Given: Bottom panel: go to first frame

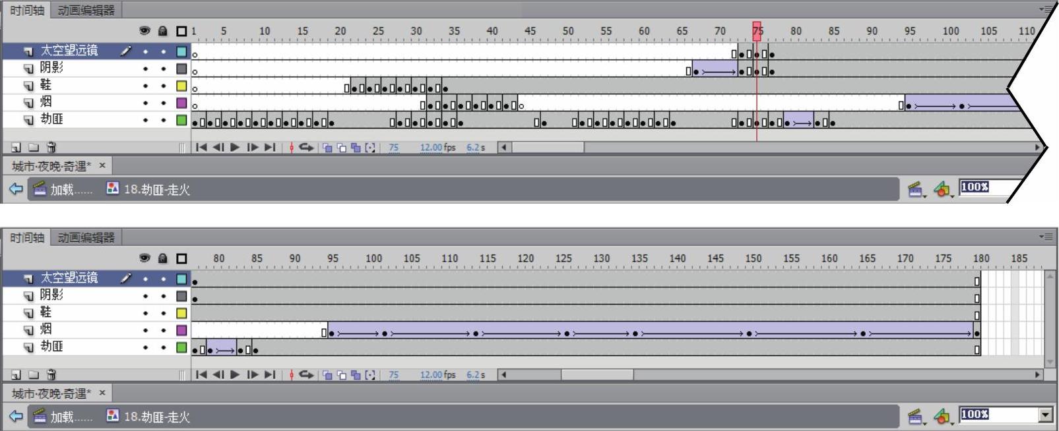Looking at the screenshot, I should (x=201, y=375).
